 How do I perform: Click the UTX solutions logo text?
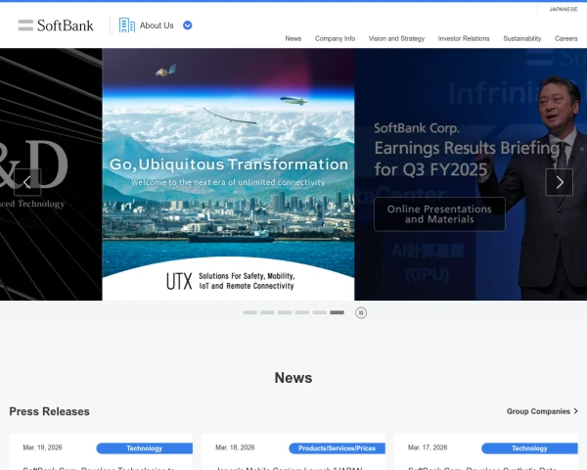pyautogui.click(x=231, y=281)
